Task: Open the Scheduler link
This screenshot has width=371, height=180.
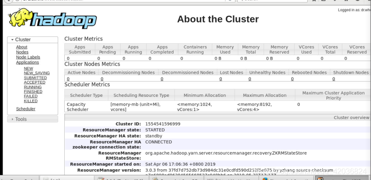Action: (x=25, y=109)
